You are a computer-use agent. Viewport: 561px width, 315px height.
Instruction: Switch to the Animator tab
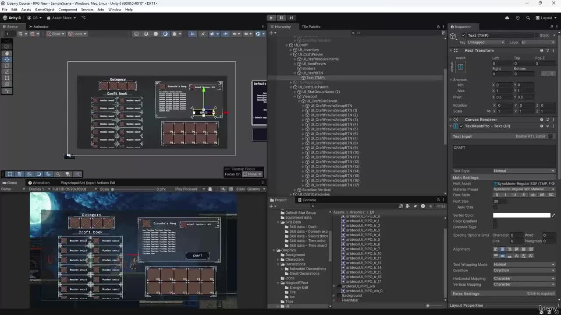click(x=38, y=27)
